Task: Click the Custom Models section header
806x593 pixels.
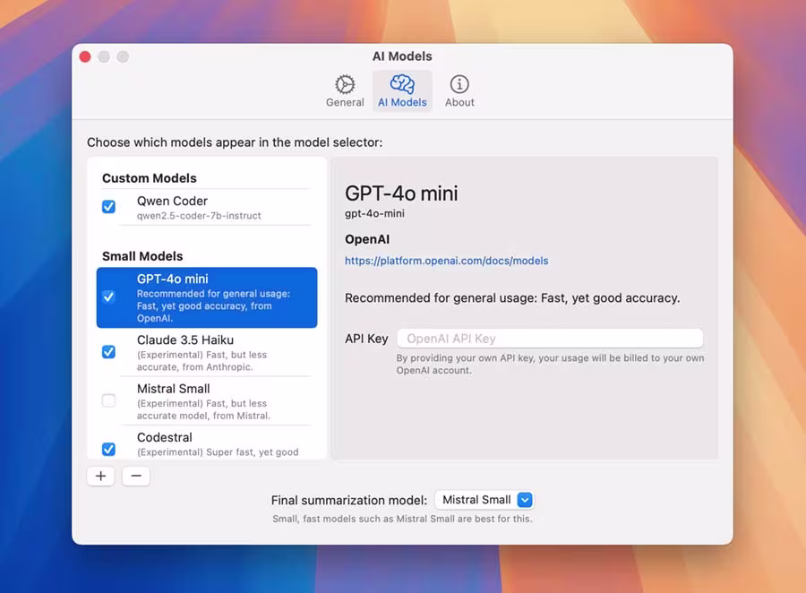Action: tap(149, 178)
